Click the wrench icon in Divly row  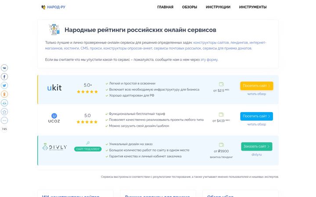pyautogui.click(x=88, y=143)
